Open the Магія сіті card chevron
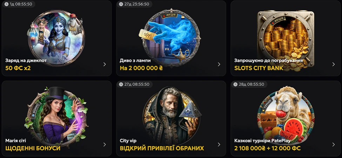The image size is (342, 158). (105, 144)
